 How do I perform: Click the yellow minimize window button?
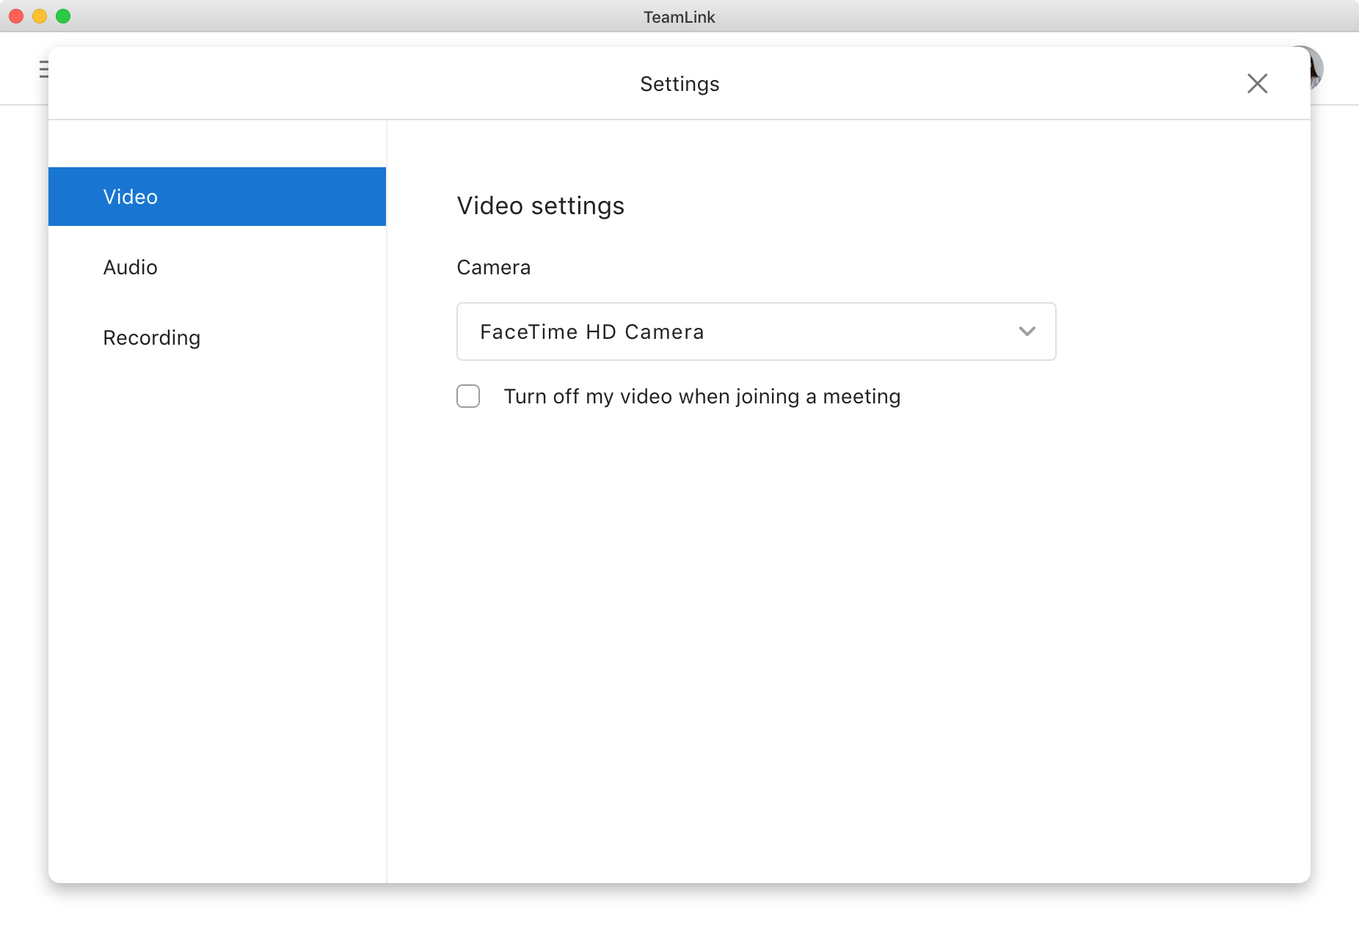coord(40,16)
